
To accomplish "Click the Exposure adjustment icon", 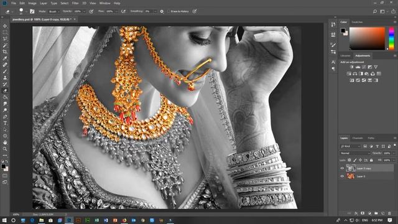I will pos(370,67).
